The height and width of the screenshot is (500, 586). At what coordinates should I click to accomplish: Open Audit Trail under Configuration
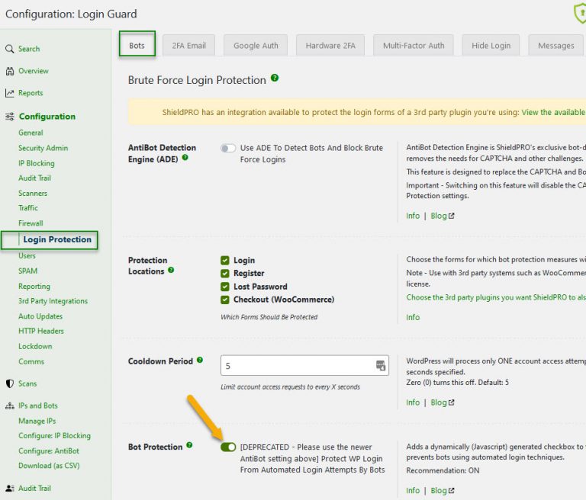35,178
